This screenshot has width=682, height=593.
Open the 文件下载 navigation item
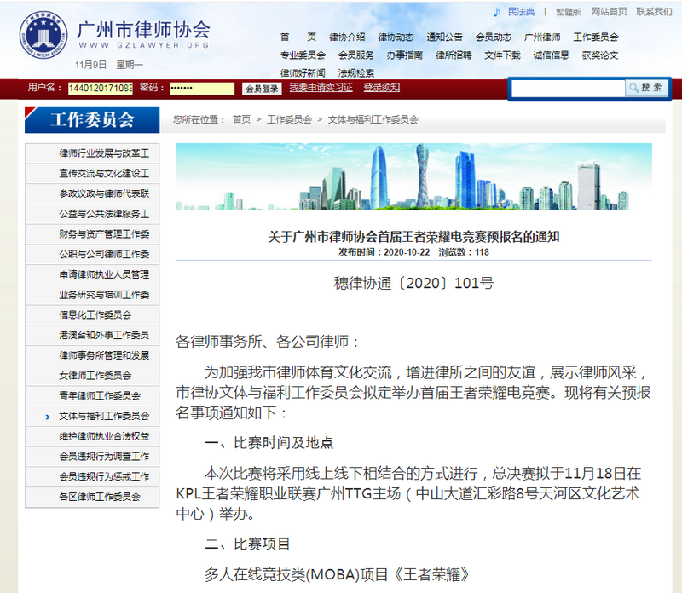coord(502,55)
